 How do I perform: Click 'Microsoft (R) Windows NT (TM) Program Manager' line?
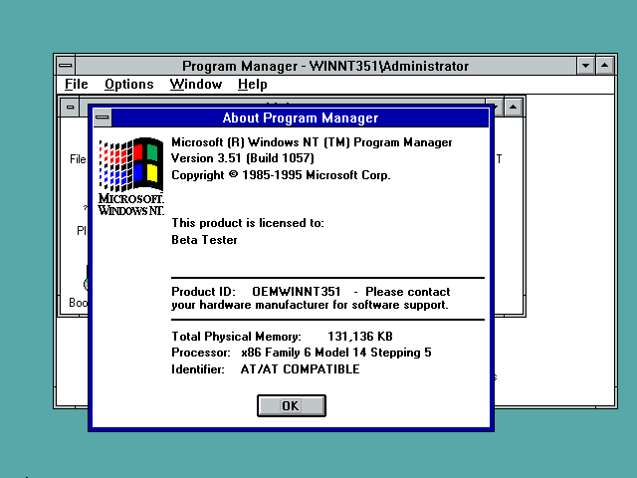[312, 142]
